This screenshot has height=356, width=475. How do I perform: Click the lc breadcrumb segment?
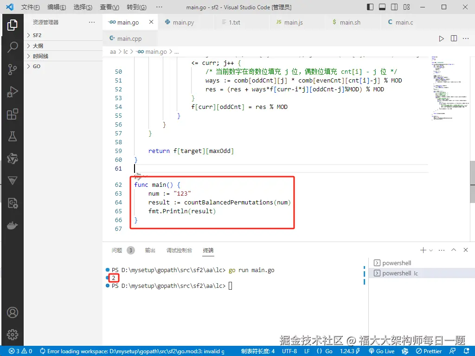click(x=125, y=52)
